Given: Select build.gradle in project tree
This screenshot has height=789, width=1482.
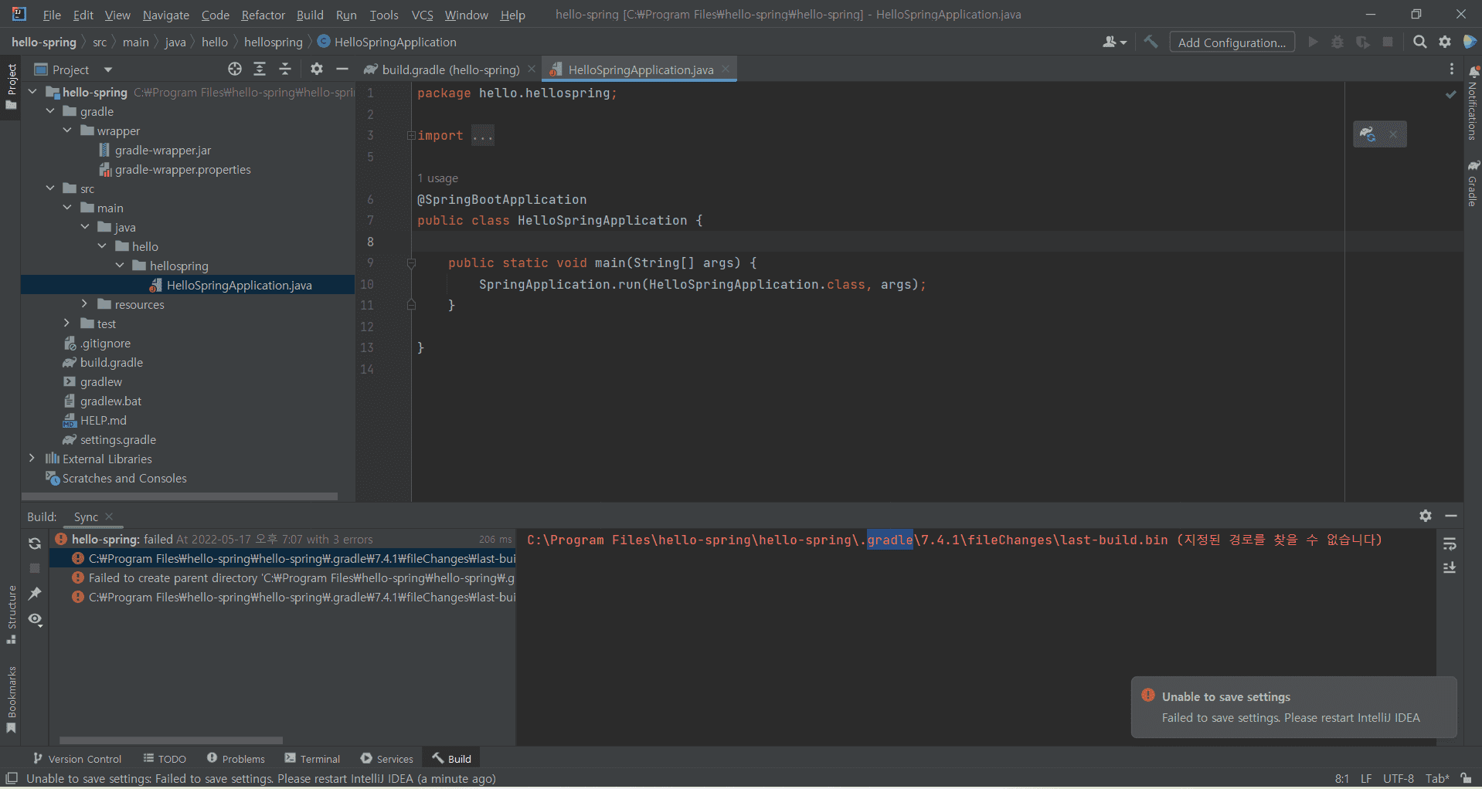Looking at the screenshot, I should click(x=111, y=362).
